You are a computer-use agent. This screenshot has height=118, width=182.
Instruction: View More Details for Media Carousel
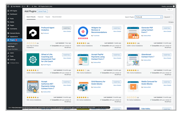(167, 85)
